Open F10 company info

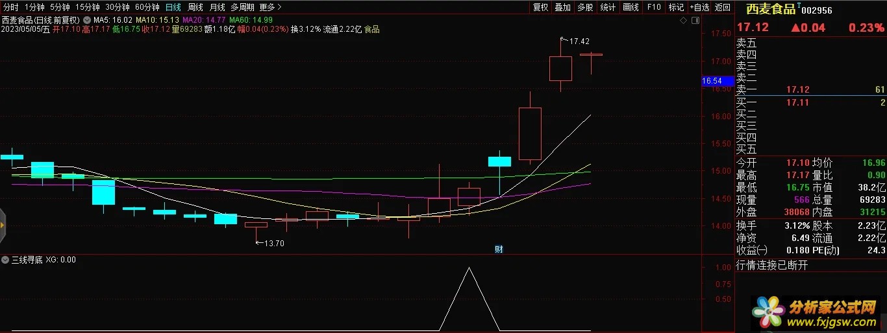click(654, 8)
